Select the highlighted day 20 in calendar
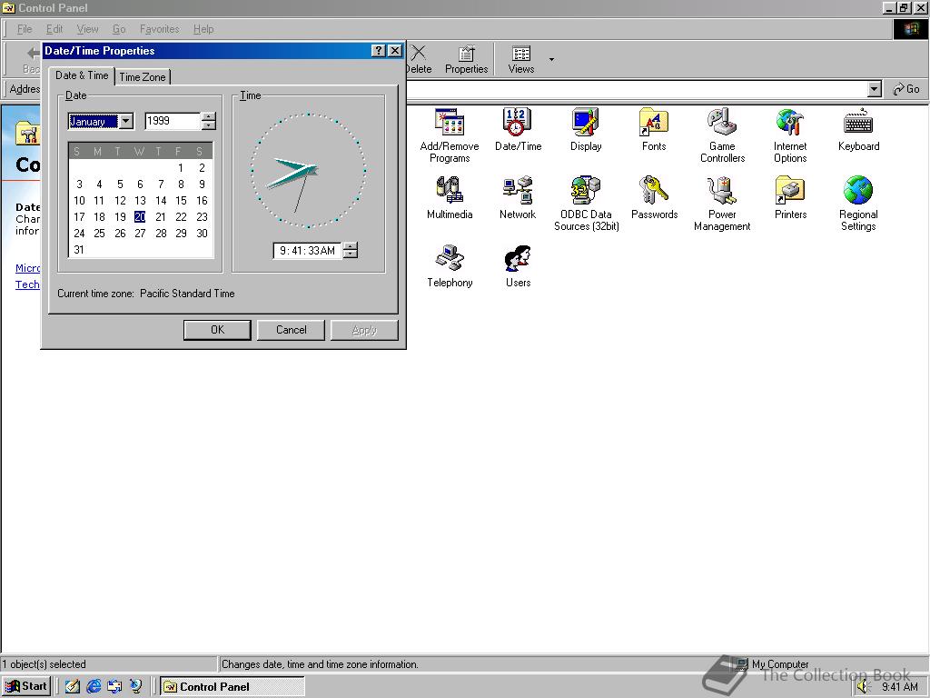Viewport: 930px width, 698px height. 140,217
